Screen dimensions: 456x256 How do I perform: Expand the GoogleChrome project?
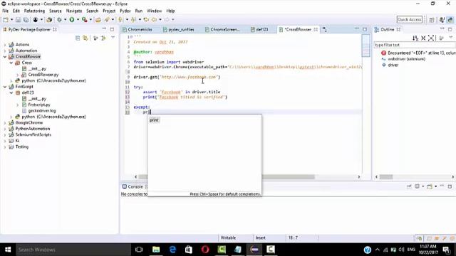(x=5, y=123)
